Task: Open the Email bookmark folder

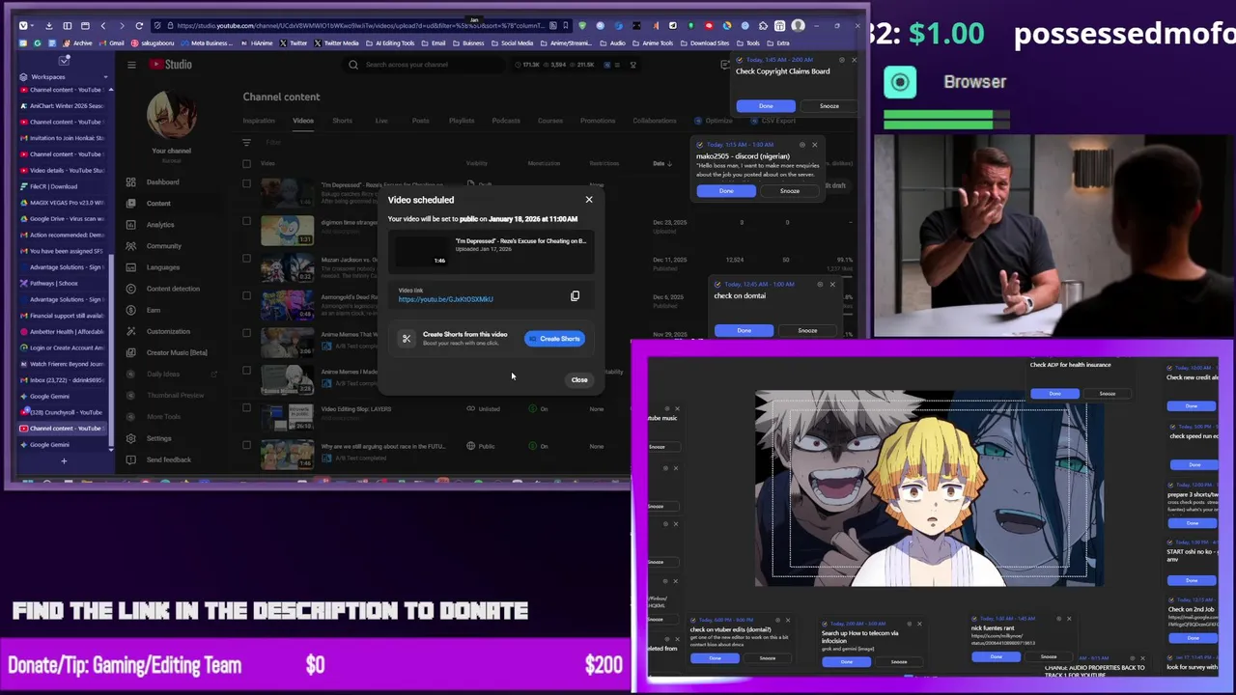Action: click(435, 43)
